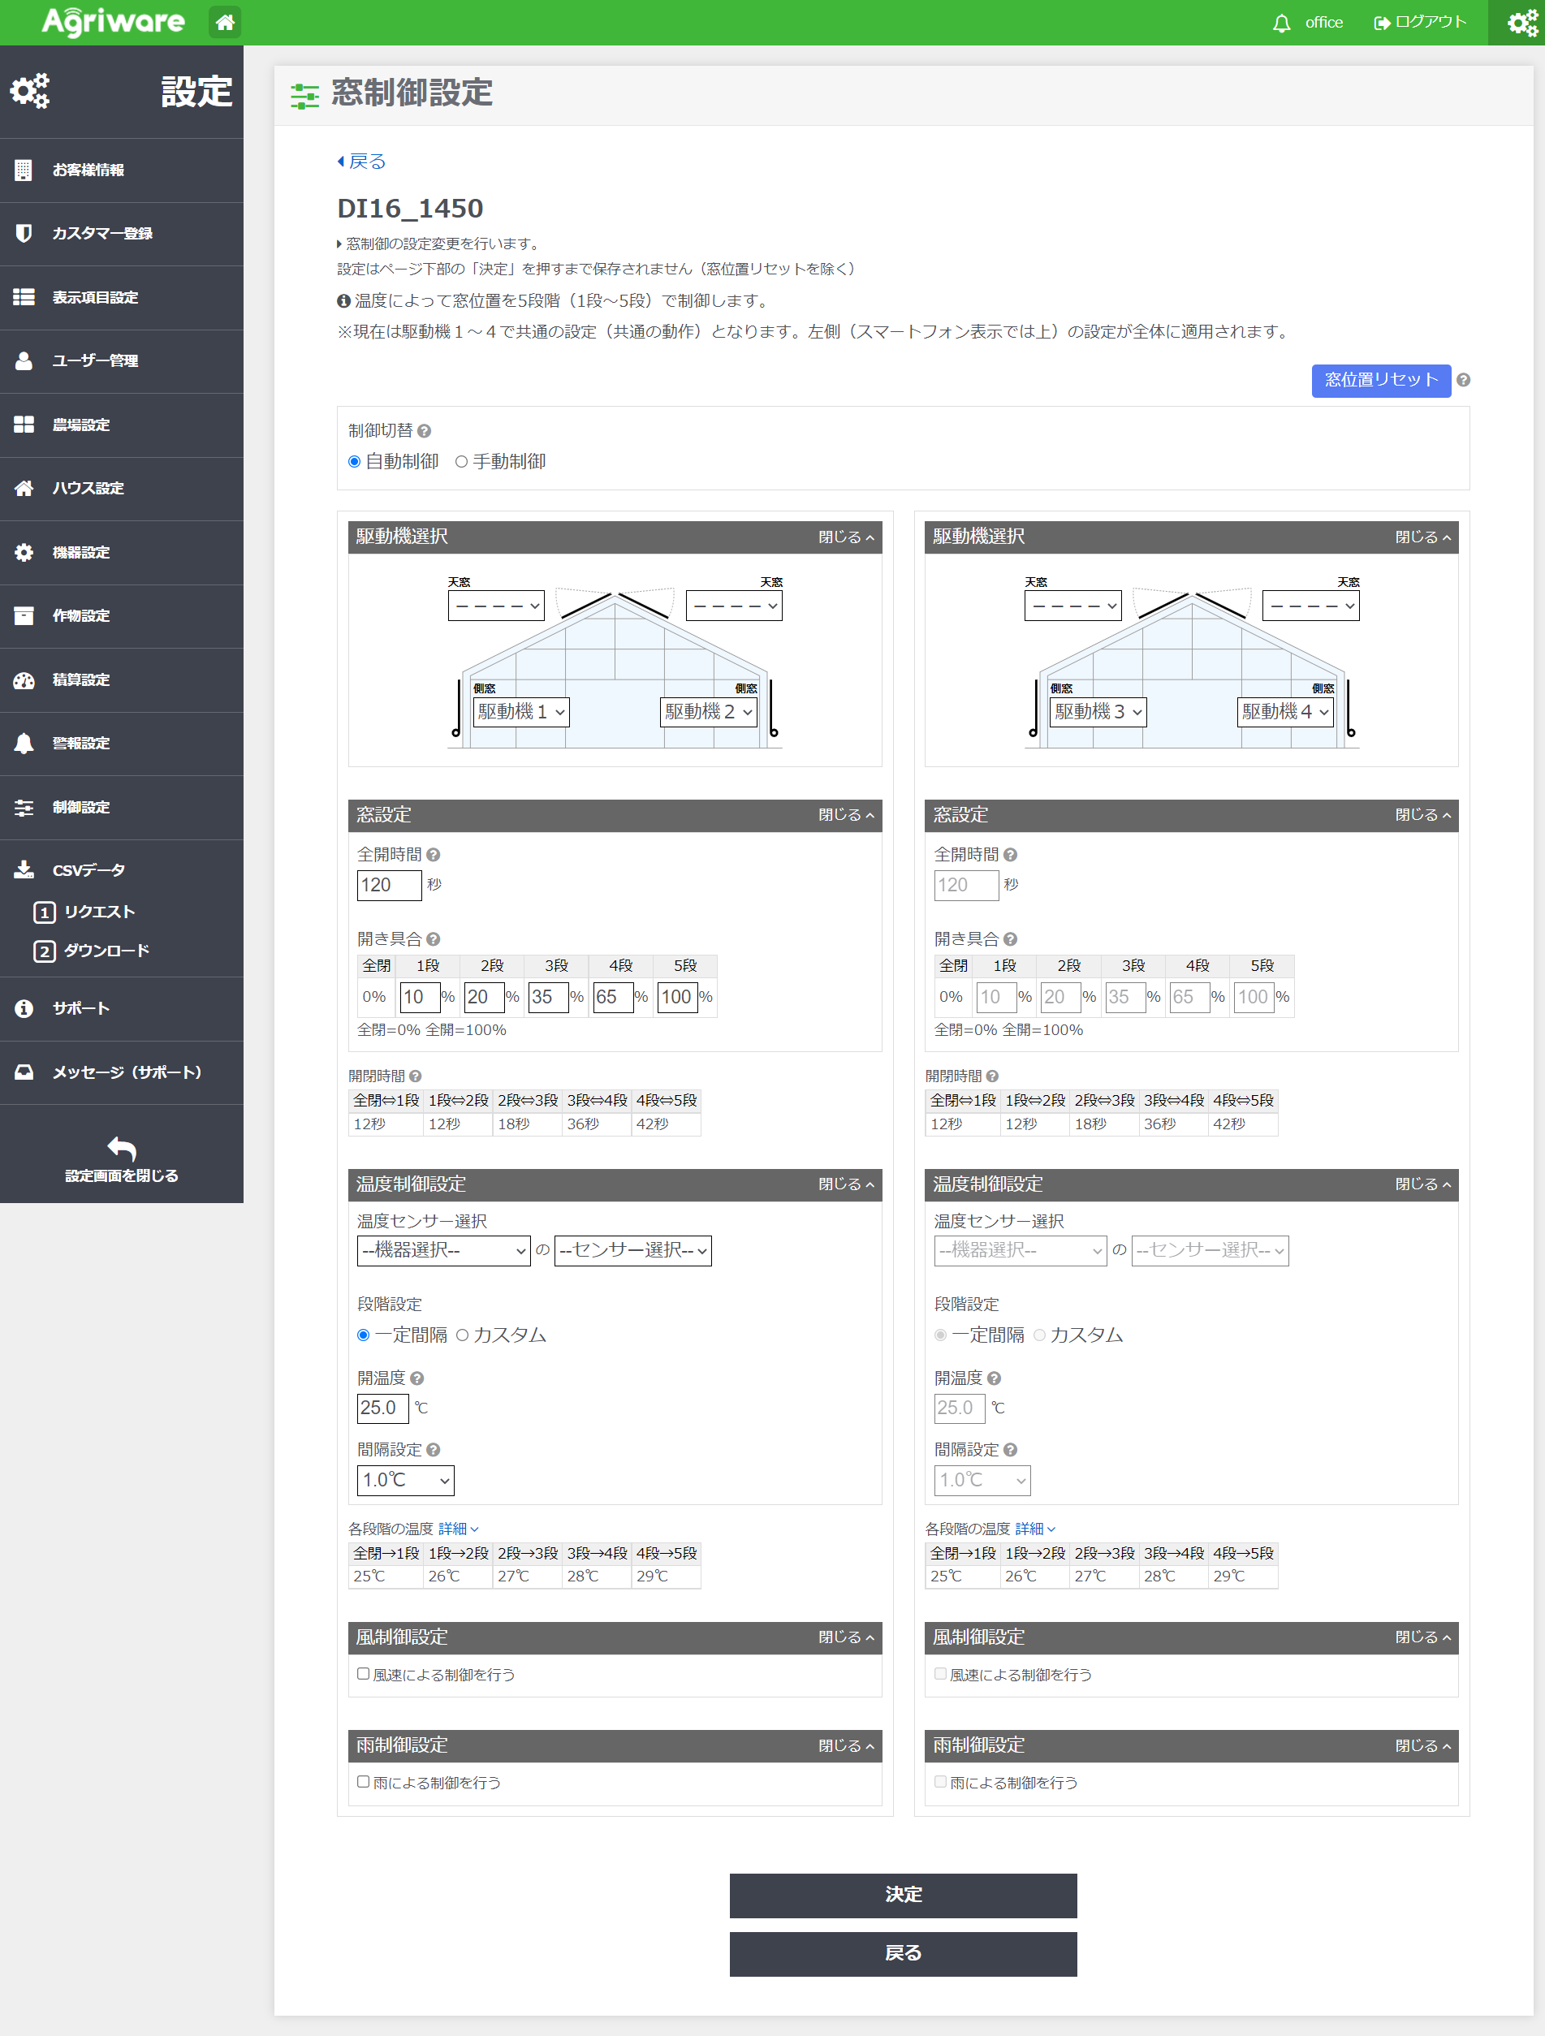Open ハウス設定 in the sidebar

[88, 489]
